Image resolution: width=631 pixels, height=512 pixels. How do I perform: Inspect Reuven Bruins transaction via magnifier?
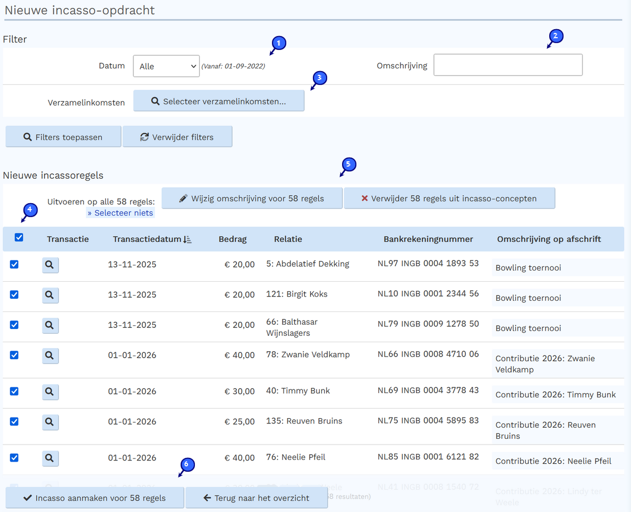click(50, 422)
